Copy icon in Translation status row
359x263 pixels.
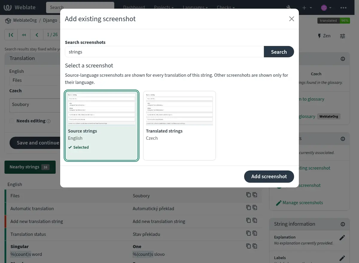[248, 233]
